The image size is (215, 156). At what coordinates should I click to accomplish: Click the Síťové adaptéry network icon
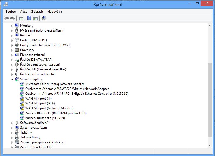[x=17, y=79]
